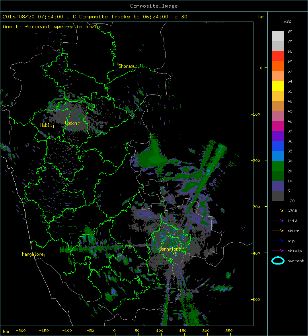Image resolution: width=308 pixels, height=336 pixels.
Task: Click the 'Shorapur' city label
Action: pyautogui.click(x=128, y=66)
